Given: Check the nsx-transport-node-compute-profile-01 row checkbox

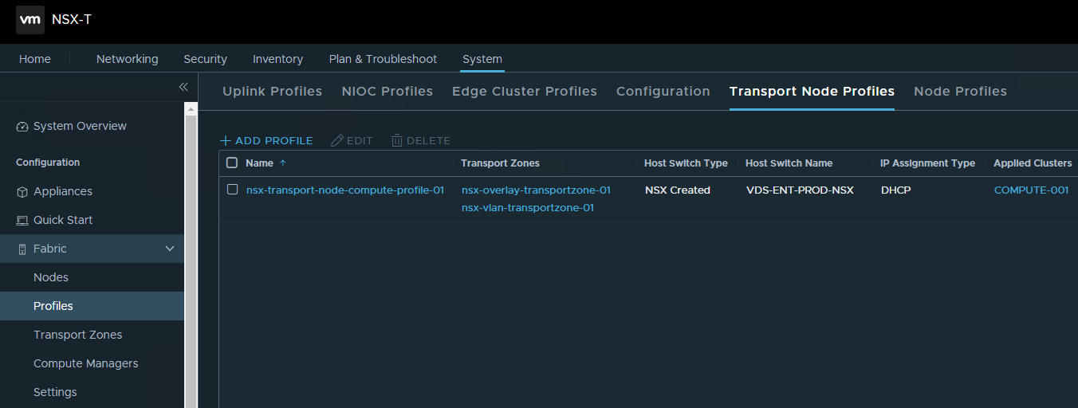Looking at the screenshot, I should pos(232,190).
